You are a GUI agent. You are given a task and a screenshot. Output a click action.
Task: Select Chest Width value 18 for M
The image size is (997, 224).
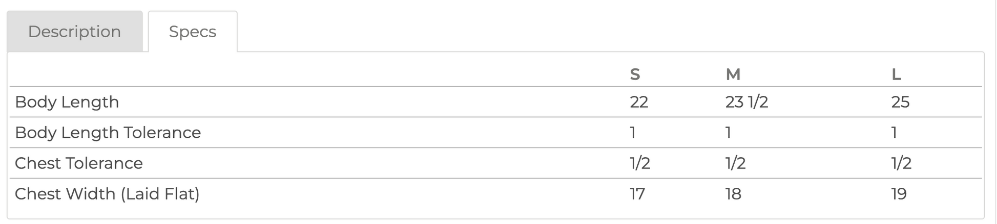click(x=733, y=194)
